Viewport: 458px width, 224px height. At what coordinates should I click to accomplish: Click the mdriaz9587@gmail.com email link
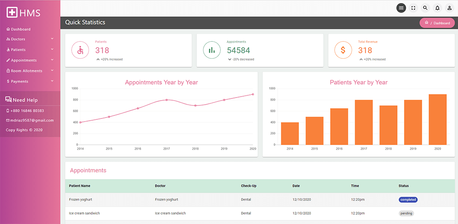pos(32,120)
